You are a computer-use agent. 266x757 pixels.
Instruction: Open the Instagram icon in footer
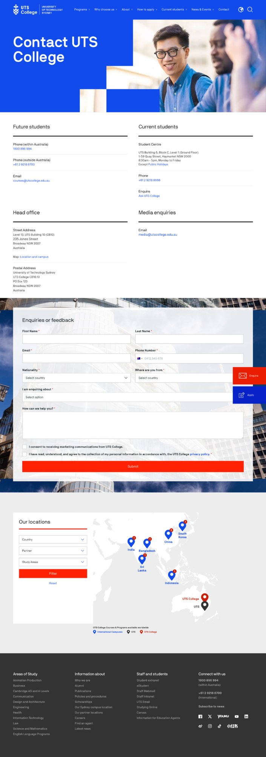210,726
